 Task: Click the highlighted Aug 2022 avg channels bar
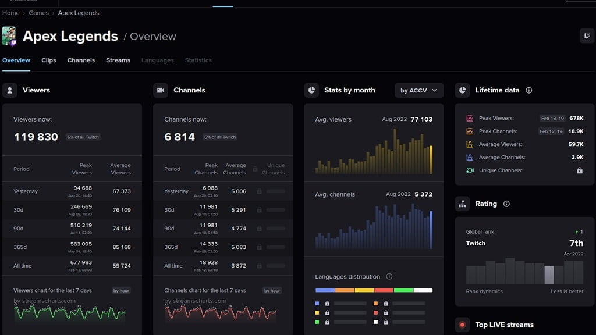(431, 230)
